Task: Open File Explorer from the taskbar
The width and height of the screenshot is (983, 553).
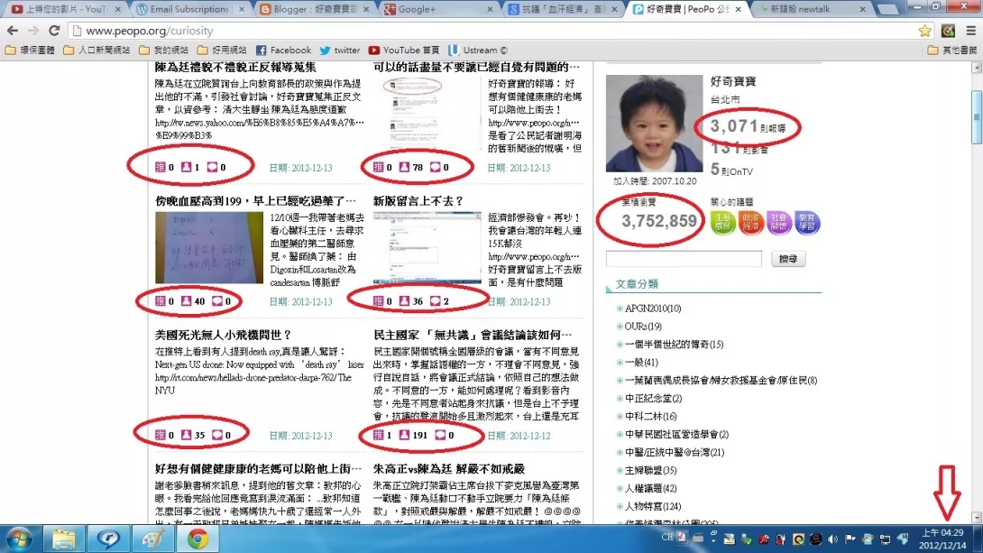Action: [x=63, y=539]
